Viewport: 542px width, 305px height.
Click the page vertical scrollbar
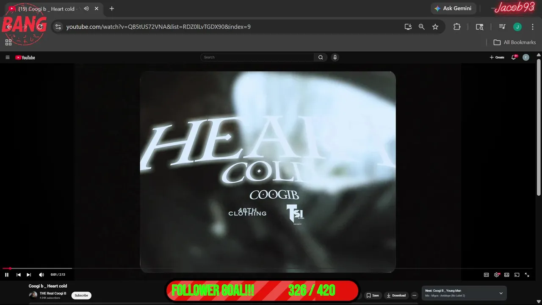click(539, 127)
